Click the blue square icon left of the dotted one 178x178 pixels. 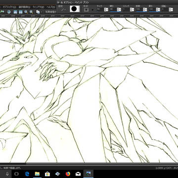15,12
